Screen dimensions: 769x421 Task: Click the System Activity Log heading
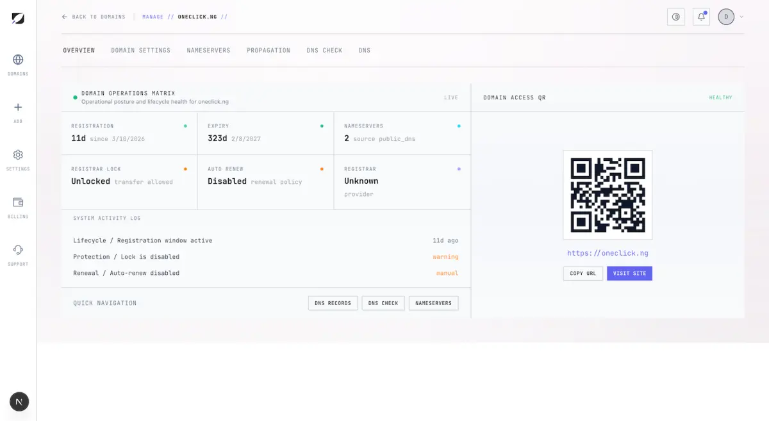[107, 219]
